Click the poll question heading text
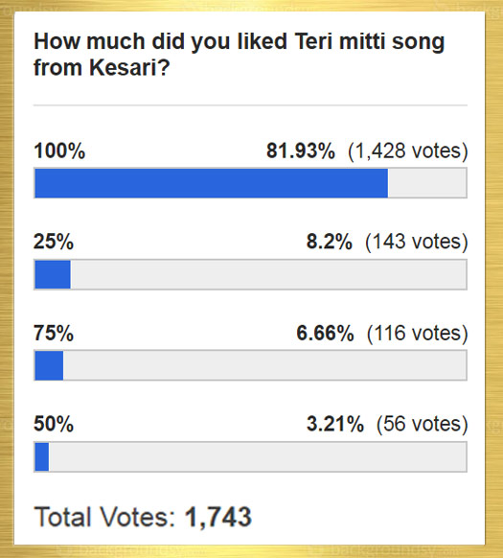Image resolution: width=503 pixels, height=558 pixels. (x=240, y=54)
